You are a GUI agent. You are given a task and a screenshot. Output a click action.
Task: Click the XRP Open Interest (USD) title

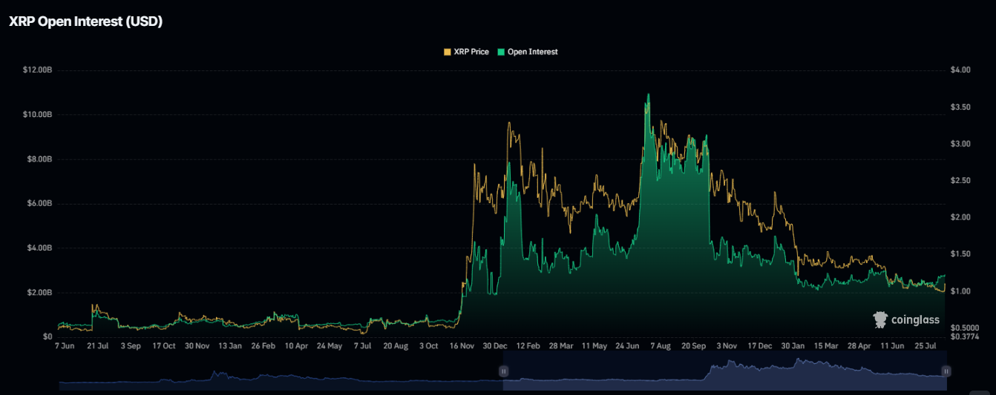pos(85,21)
